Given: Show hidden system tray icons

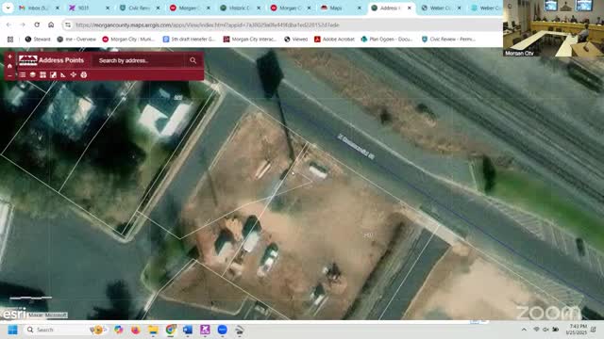Looking at the screenshot, I should coord(524,330).
